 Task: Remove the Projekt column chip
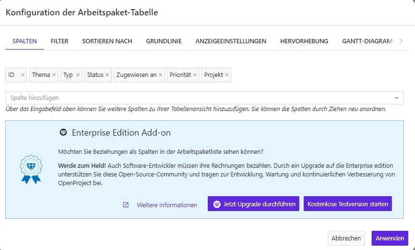pos(227,75)
